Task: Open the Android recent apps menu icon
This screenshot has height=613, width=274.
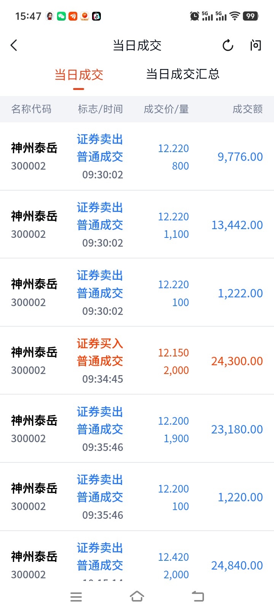Action: [76, 597]
